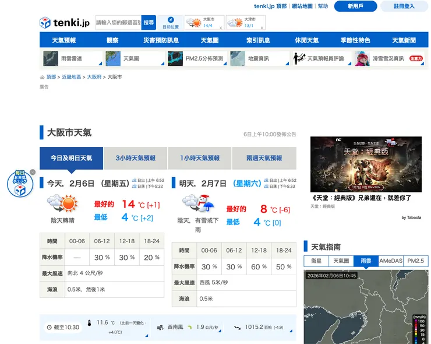Screen dimensions: 431x344
Task: Click today's sunrise icon
Action: click(134, 180)
